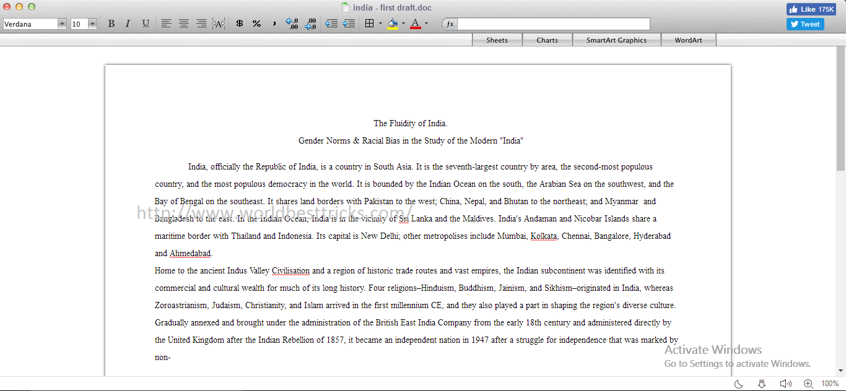846x391 pixels.
Task: Click the red close window button
Action: click(x=7, y=7)
